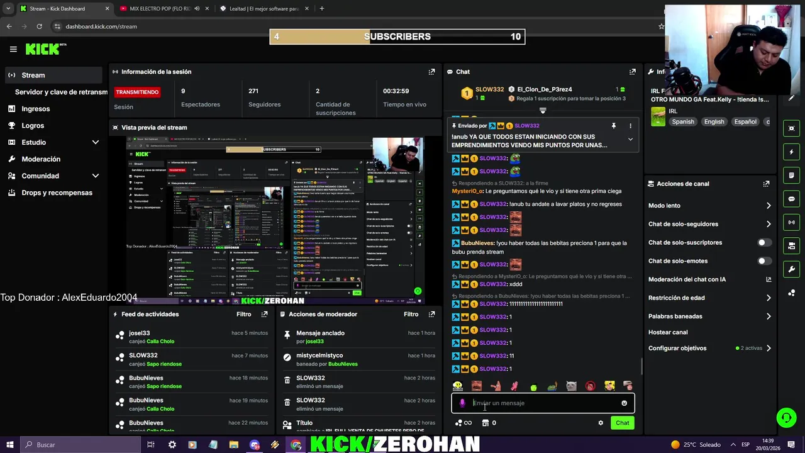Open Filtro in Acciones de moderador
The image size is (805, 453).
coord(411,314)
